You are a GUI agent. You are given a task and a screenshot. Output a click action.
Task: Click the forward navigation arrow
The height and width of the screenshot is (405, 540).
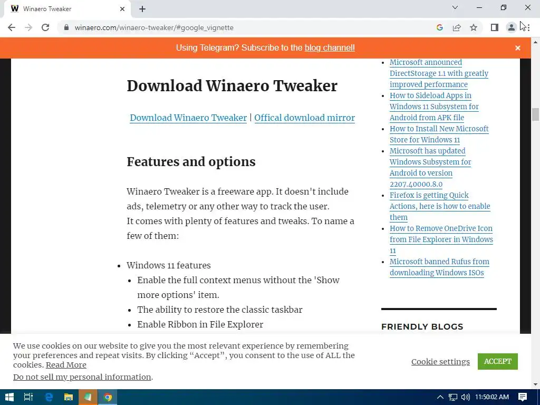(x=28, y=27)
